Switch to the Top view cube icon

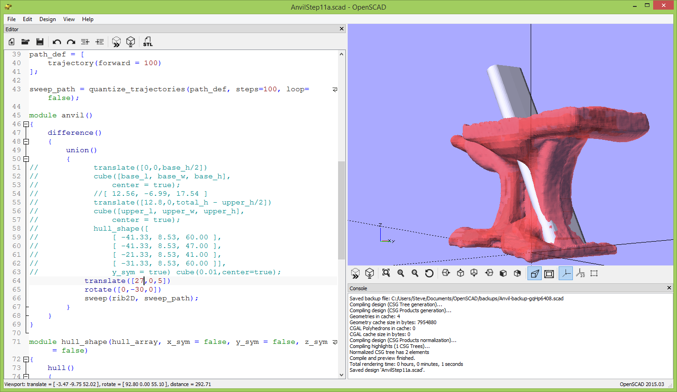(x=461, y=273)
